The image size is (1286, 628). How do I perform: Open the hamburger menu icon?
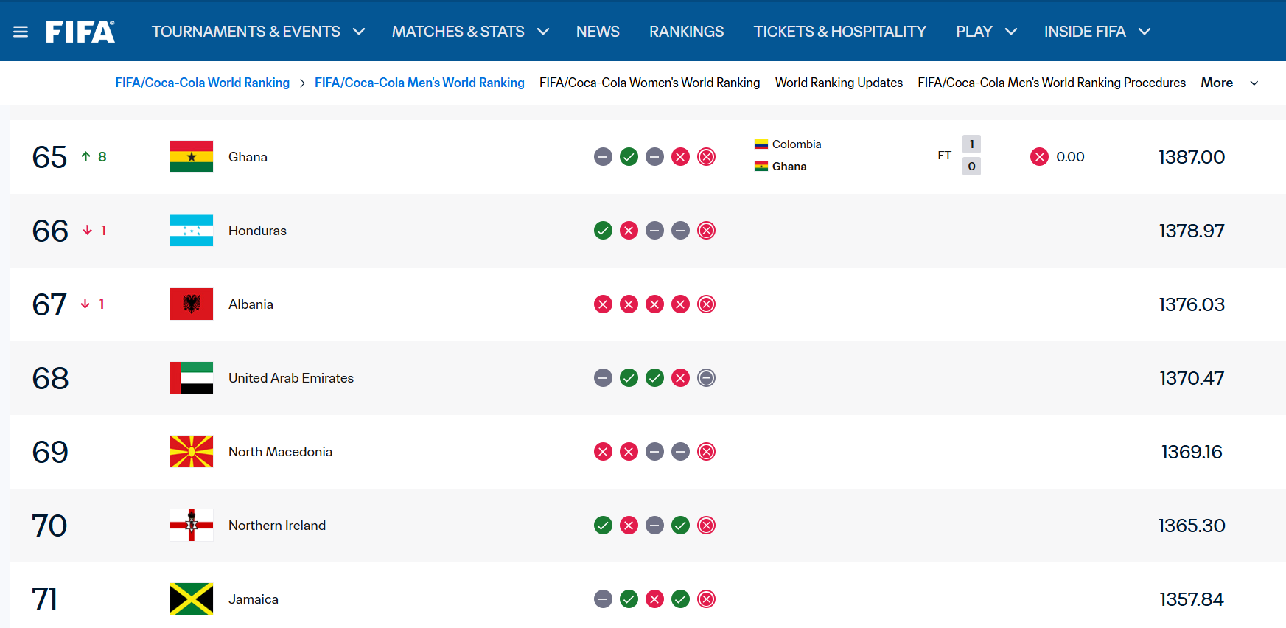21,32
